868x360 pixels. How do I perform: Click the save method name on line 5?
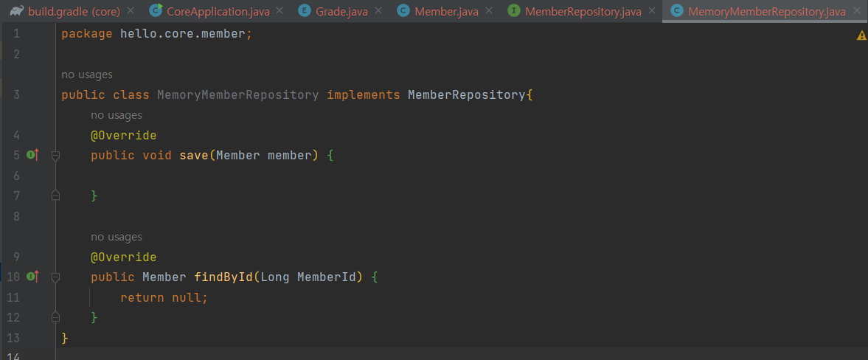[x=194, y=156]
